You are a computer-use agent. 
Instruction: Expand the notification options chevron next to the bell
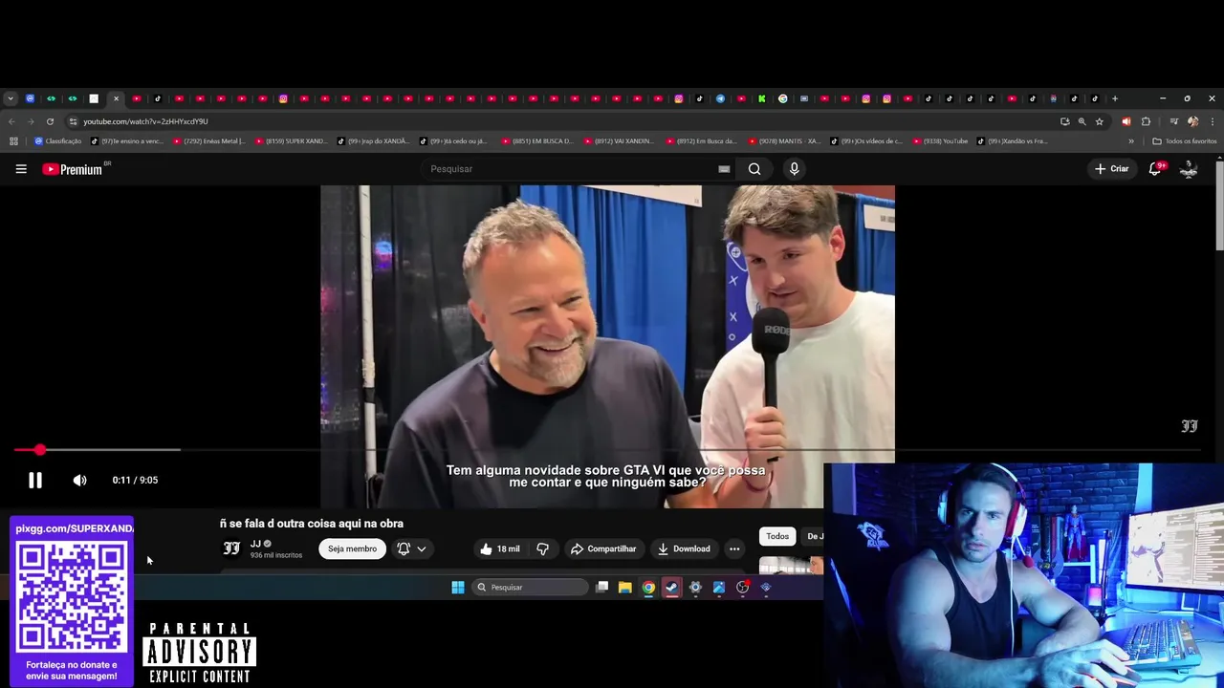coord(421,548)
